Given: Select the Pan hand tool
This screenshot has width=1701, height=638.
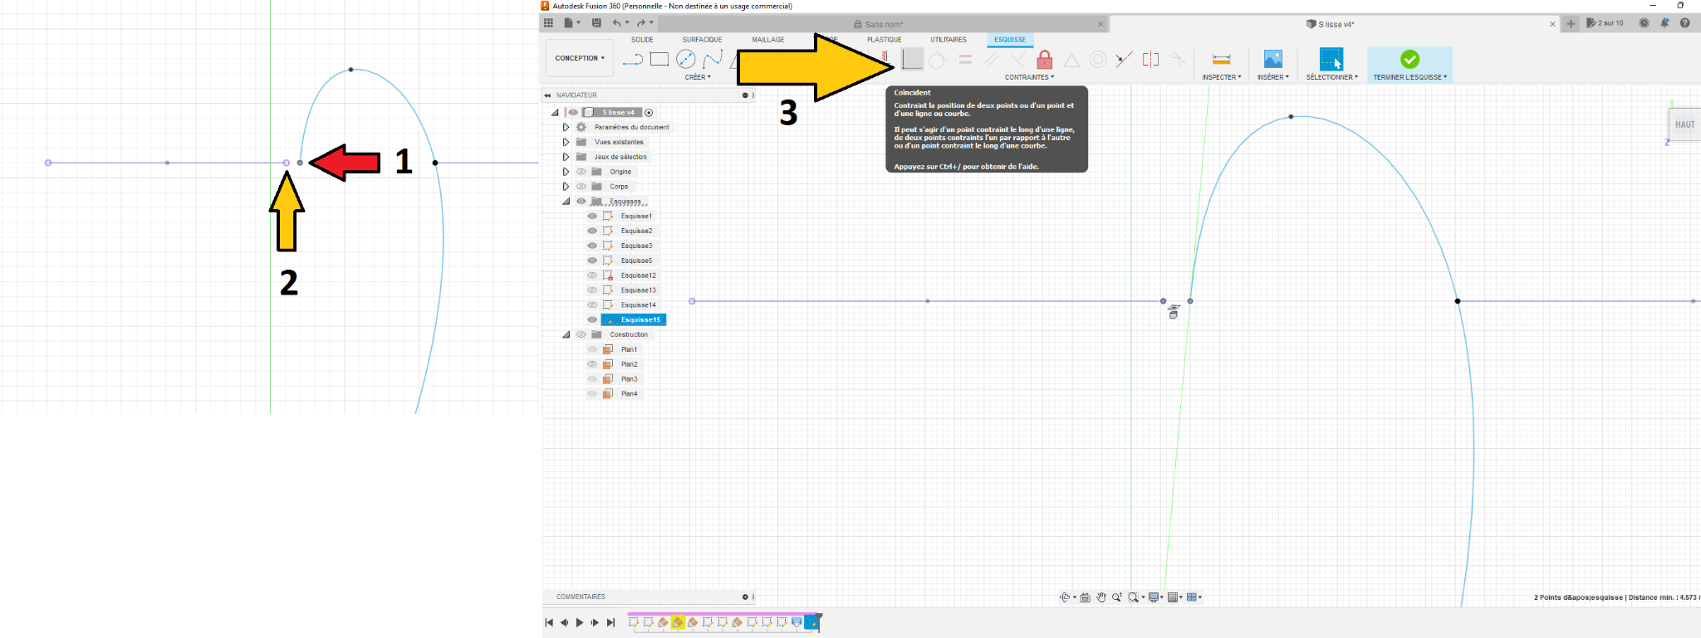Looking at the screenshot, I should [1101, 597].
